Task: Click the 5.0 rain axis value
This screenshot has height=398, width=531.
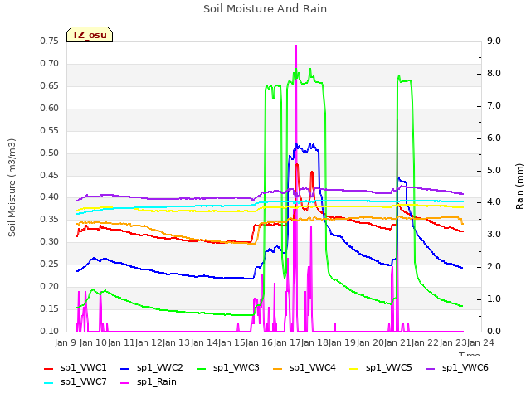Action: [x=494, y=170]
